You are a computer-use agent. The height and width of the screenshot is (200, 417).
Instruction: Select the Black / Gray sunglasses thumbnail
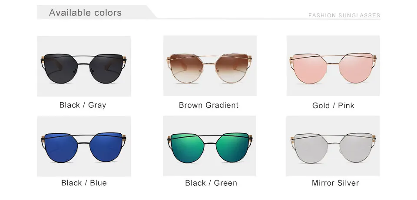coord(84,66)
